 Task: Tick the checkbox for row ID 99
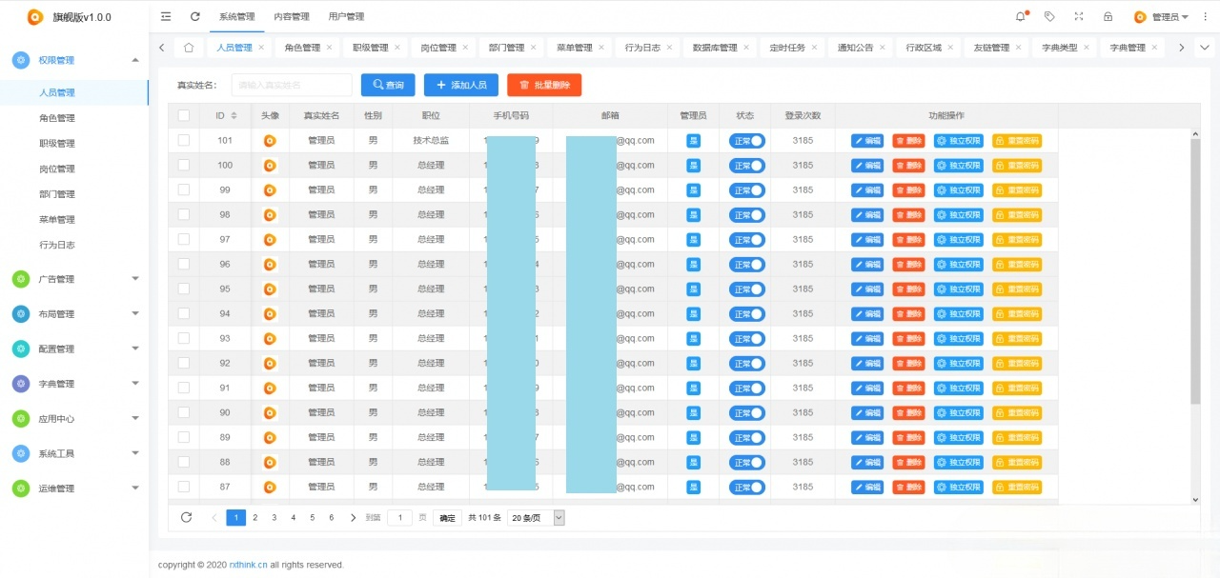tap(183, 189)
